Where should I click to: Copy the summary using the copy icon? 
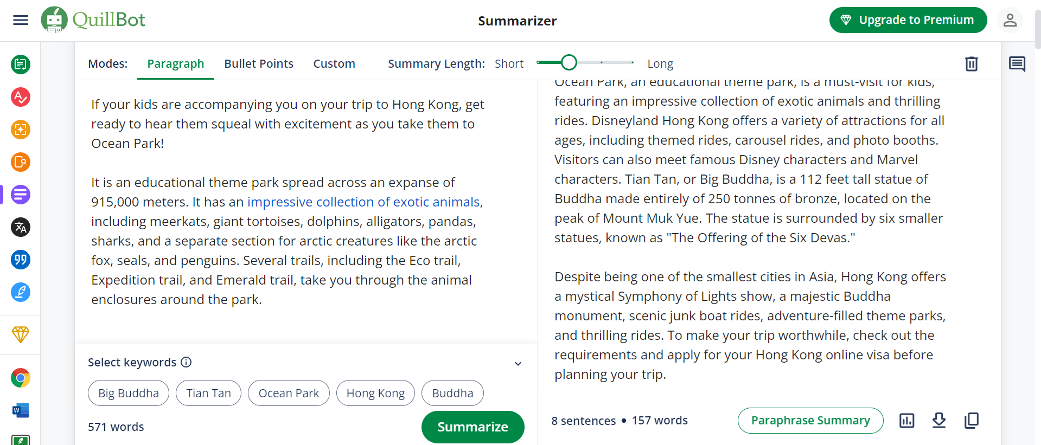click(x=972, y=420)
